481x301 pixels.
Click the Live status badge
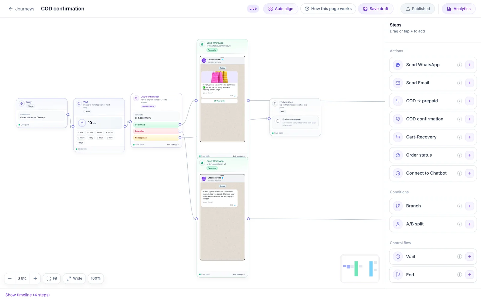click(253, 8)
